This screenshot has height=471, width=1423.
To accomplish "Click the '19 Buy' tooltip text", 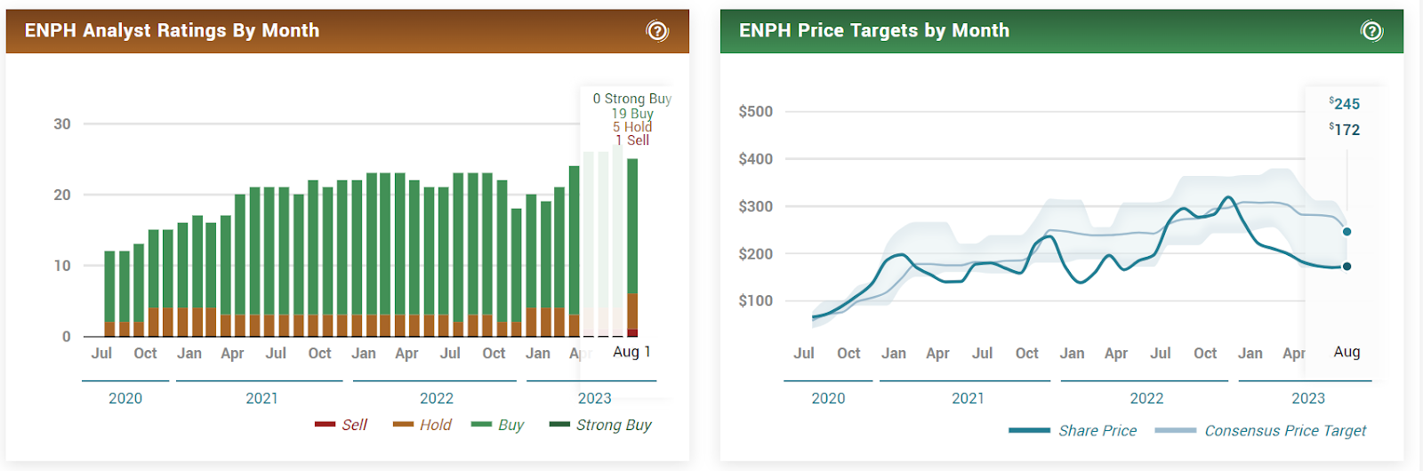I will [632, 113].
